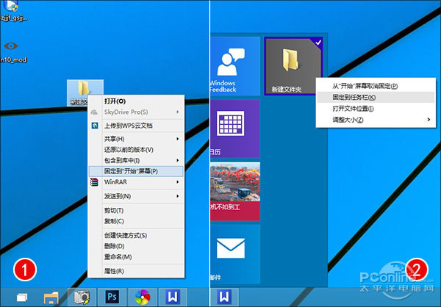Open WPS Writer icon in right panel taskbar
The image size is (441, 307).
point(224,297)
